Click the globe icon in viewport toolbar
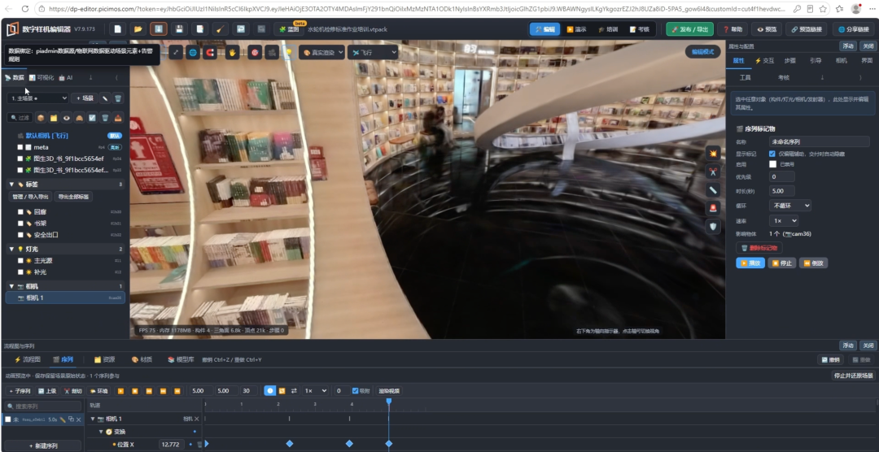Image resolution: width=879 pixels, height=452 pixels. (193, 53)
